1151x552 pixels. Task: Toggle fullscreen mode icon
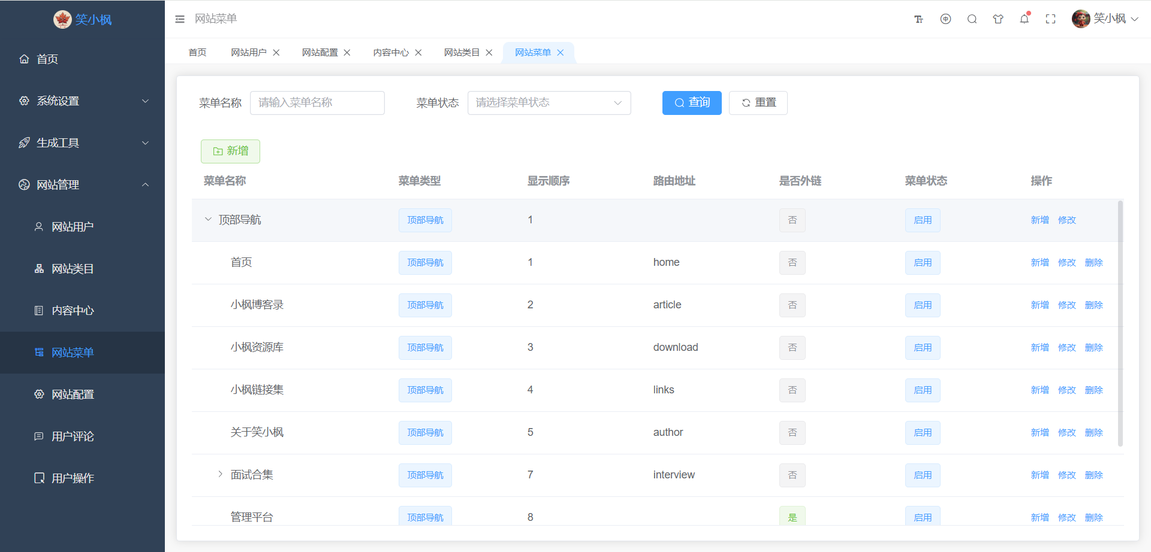(1050, 19)
